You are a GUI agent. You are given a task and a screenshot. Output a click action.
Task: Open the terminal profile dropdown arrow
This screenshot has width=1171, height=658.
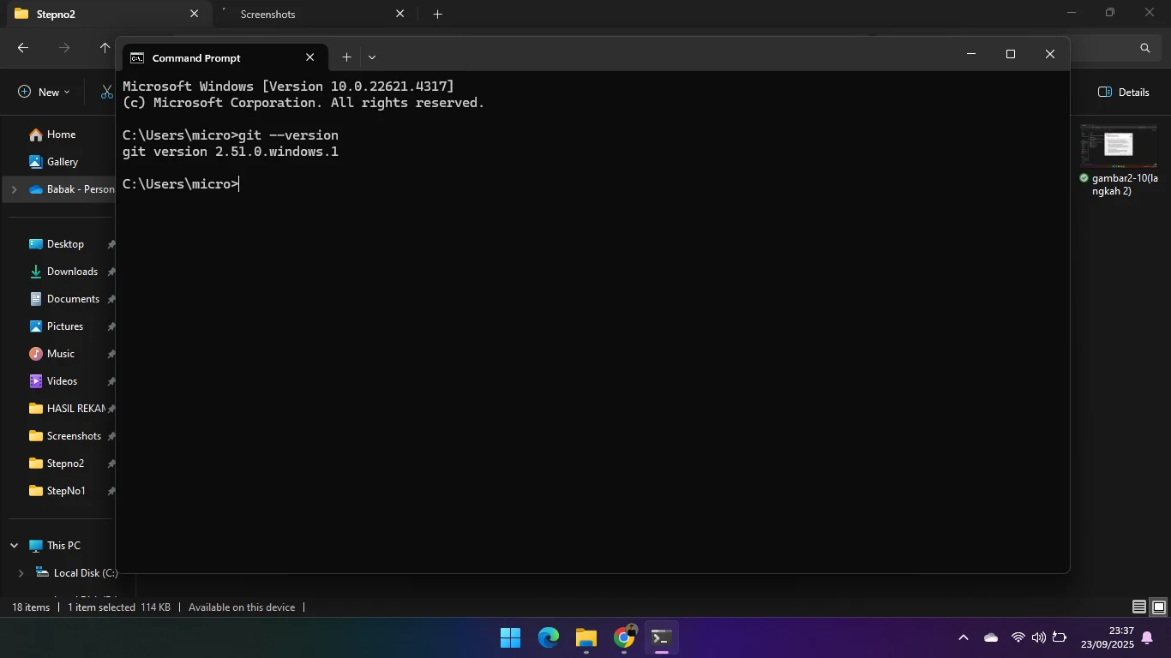372,57
